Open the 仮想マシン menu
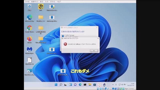The image size is (160, 90). click(x=35, y=2)
